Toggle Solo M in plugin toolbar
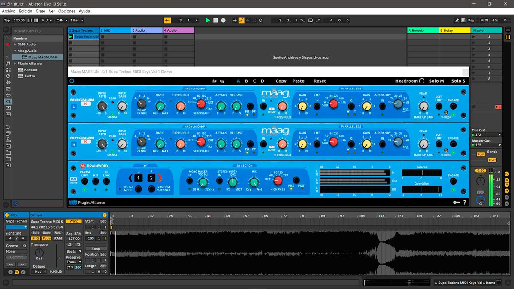The image size is (514, 289). tap(436, 81)
